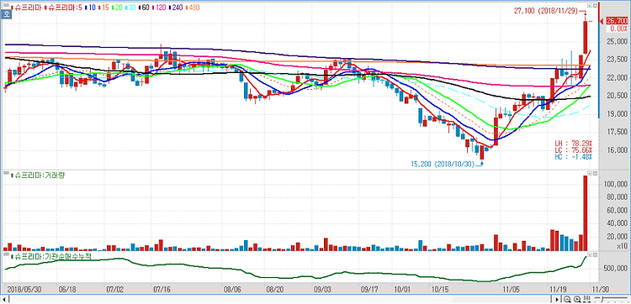Screen dimensions: 631x304
Task: Click the 25,000 price axis label
Action: click(x=617, y=41)
